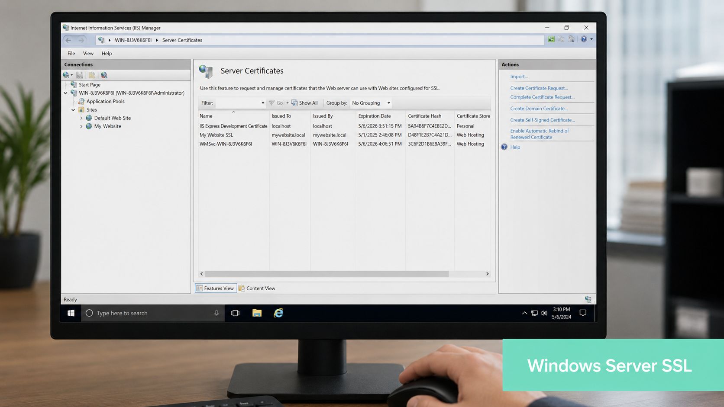The width and height of the screenshot is (724, 407).
Task: Click the Server Certificates breadcrumb
Action: tap(182, 40)
